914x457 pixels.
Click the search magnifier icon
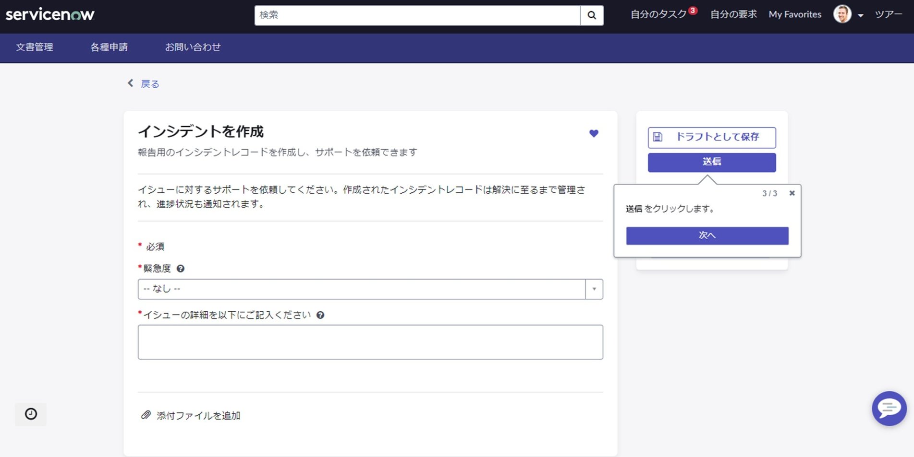click(x=592, y=15)
